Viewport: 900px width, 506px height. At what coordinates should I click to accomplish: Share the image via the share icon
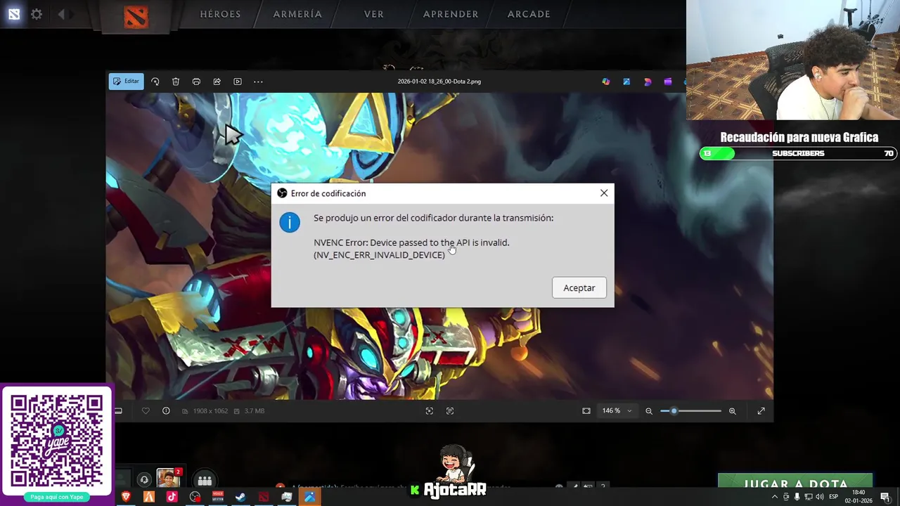click(x=217, y=82)
